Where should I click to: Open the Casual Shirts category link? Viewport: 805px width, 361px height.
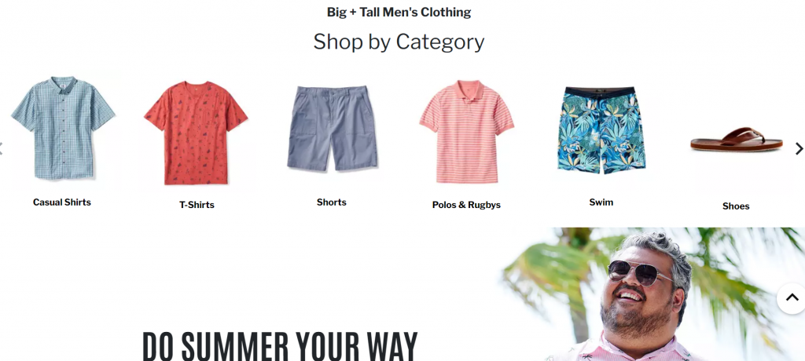(x=62, y=202)
